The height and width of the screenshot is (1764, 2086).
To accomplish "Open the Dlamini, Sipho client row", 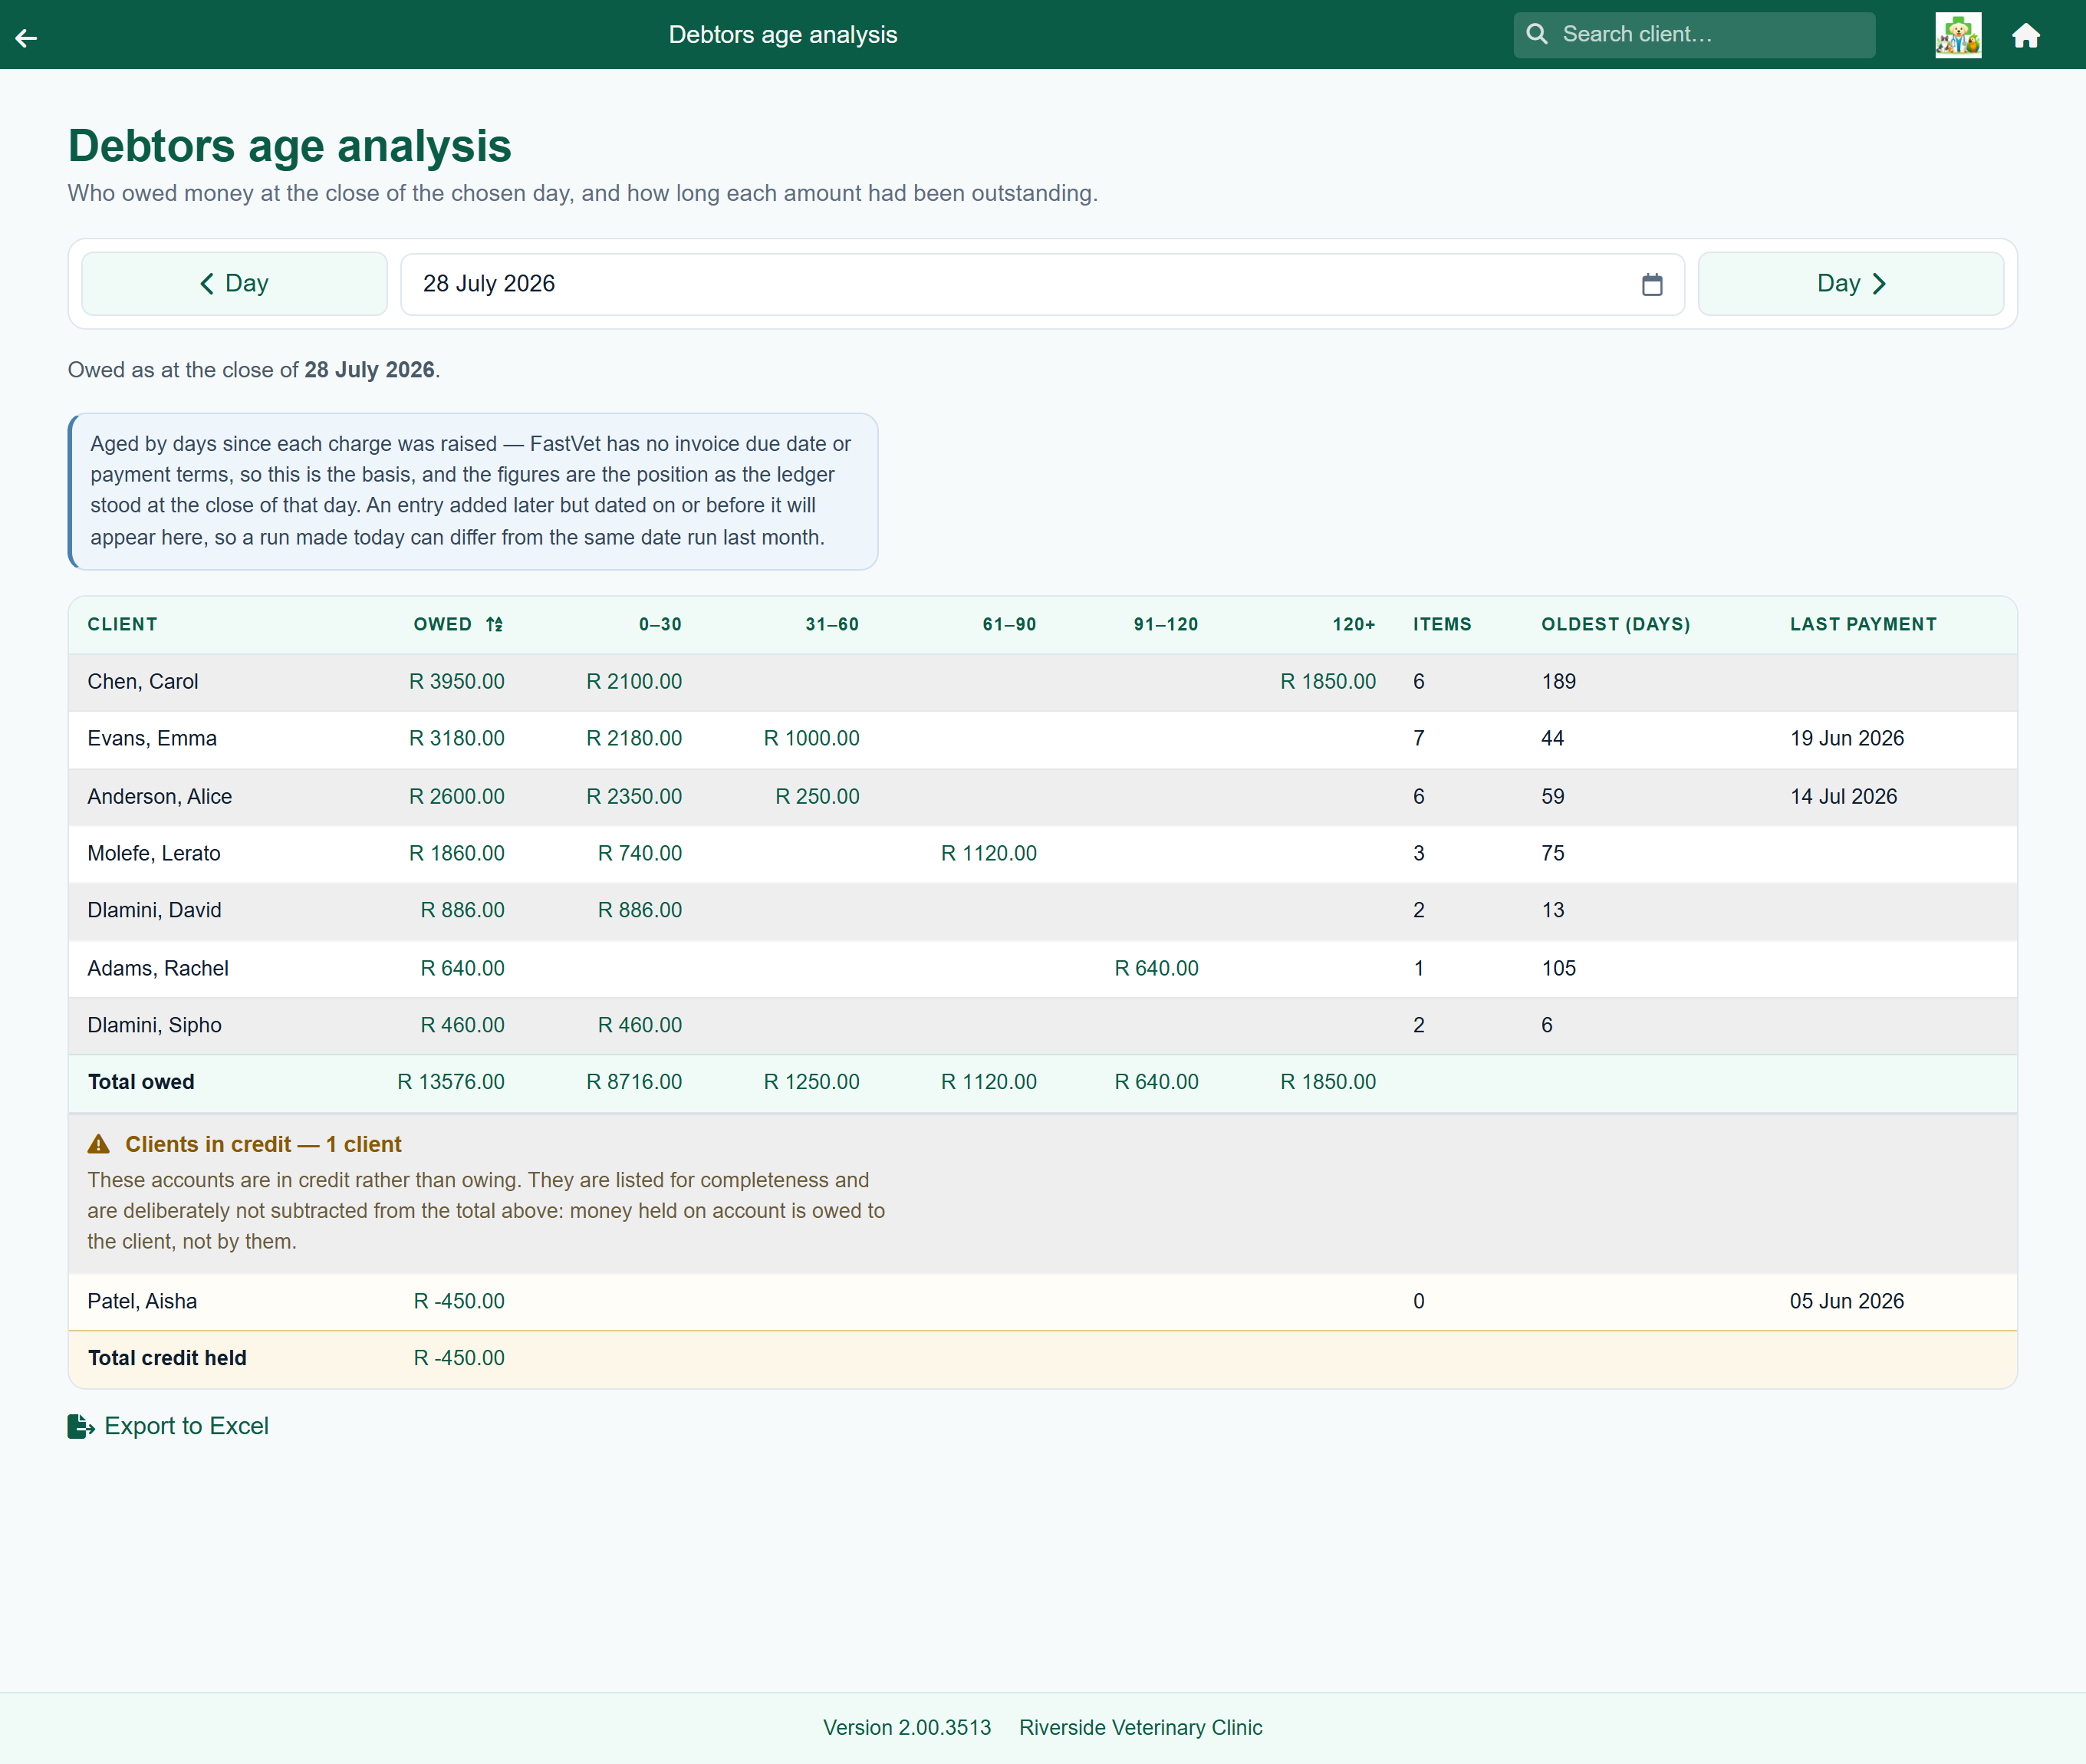I will coord(1042,1025).
